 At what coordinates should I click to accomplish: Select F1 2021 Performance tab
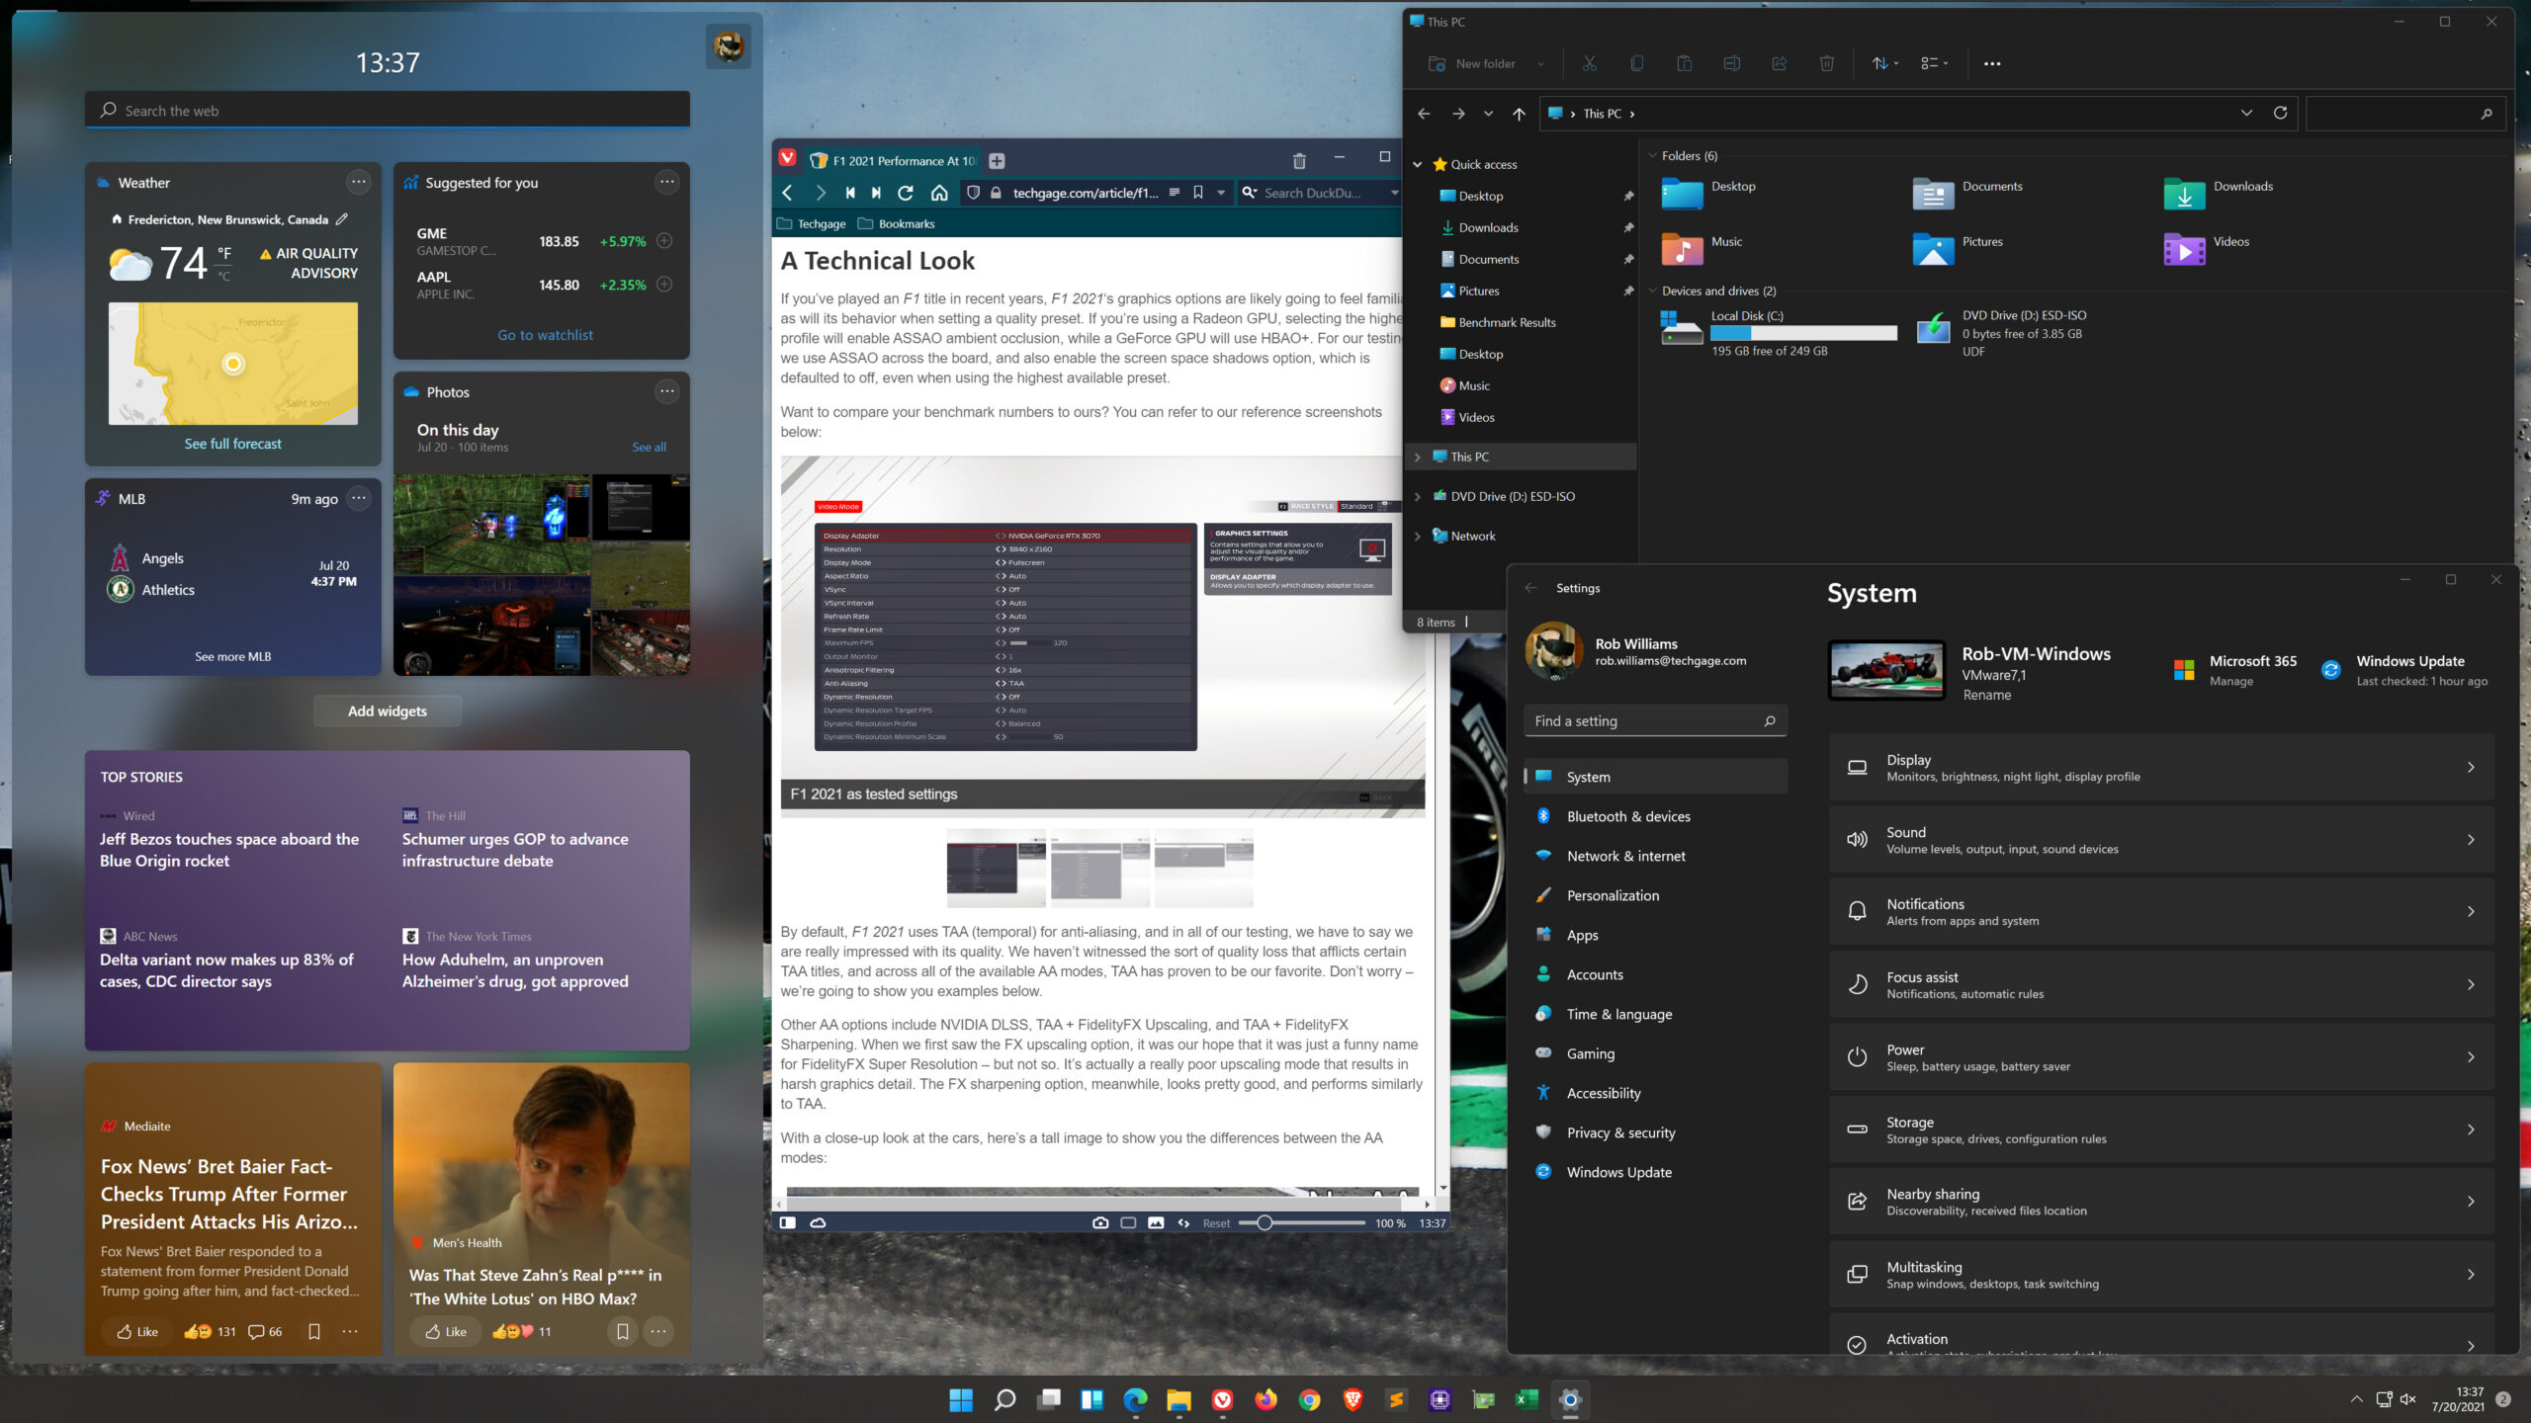[893, 161]
